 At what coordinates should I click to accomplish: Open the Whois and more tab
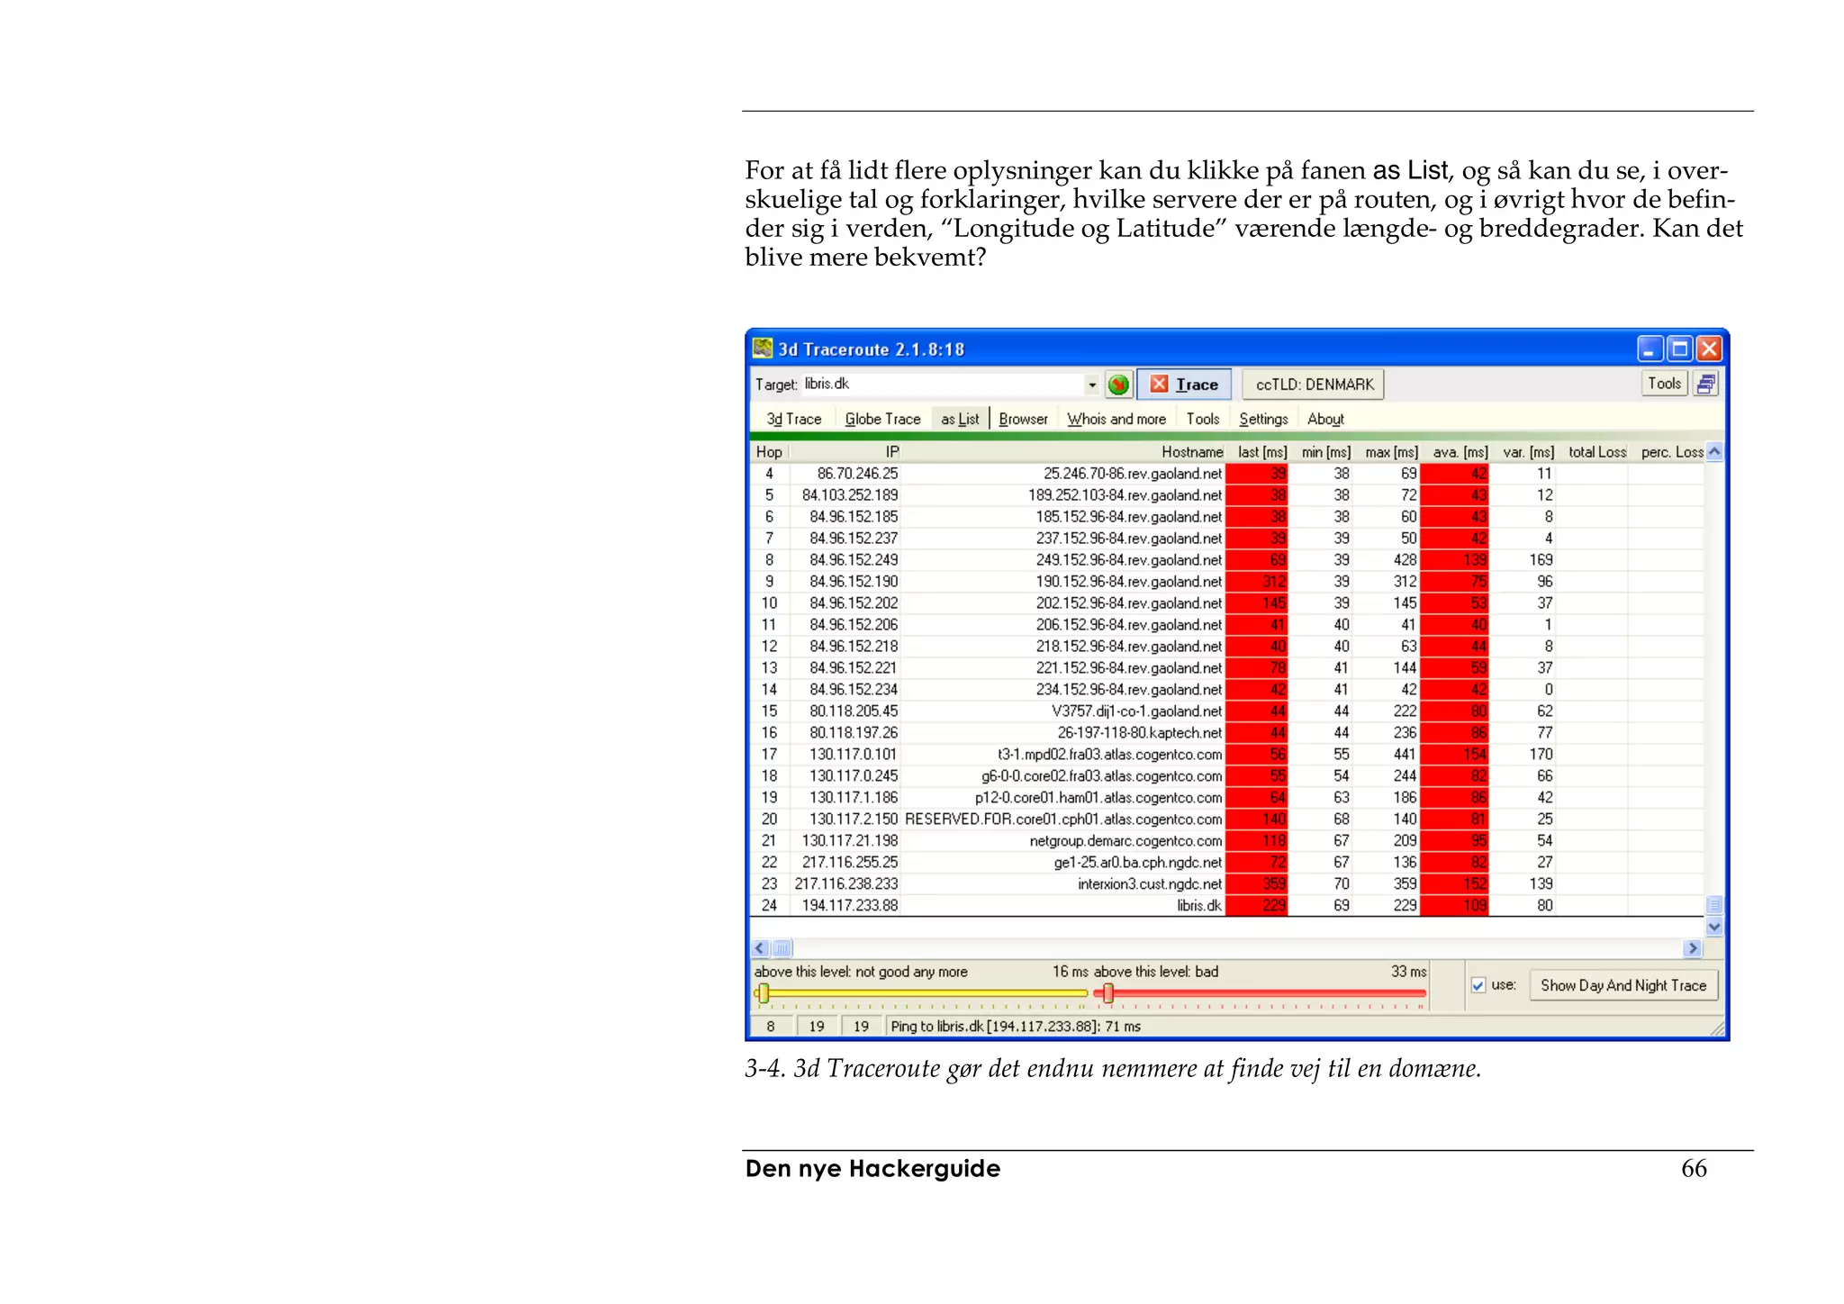coord(1116,419)
